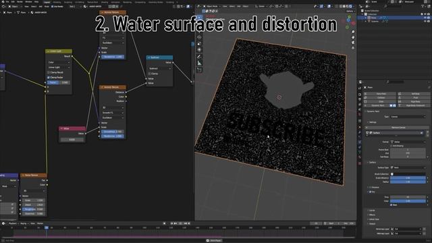Toggle the Slow checkbox under Dry
The width and height of the screenshot is (432, 243).
391,205
